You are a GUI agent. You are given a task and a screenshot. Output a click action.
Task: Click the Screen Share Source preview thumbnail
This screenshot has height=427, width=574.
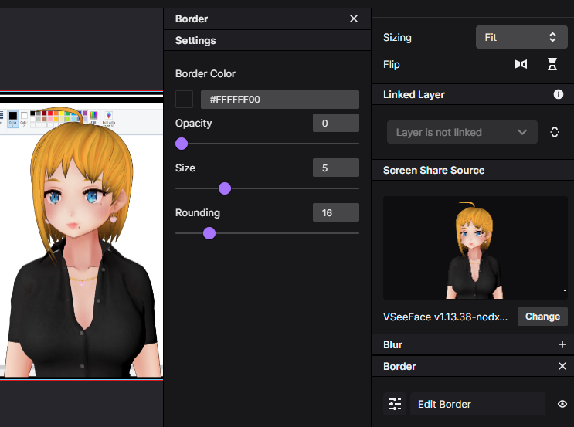click(x=475, y=248)
